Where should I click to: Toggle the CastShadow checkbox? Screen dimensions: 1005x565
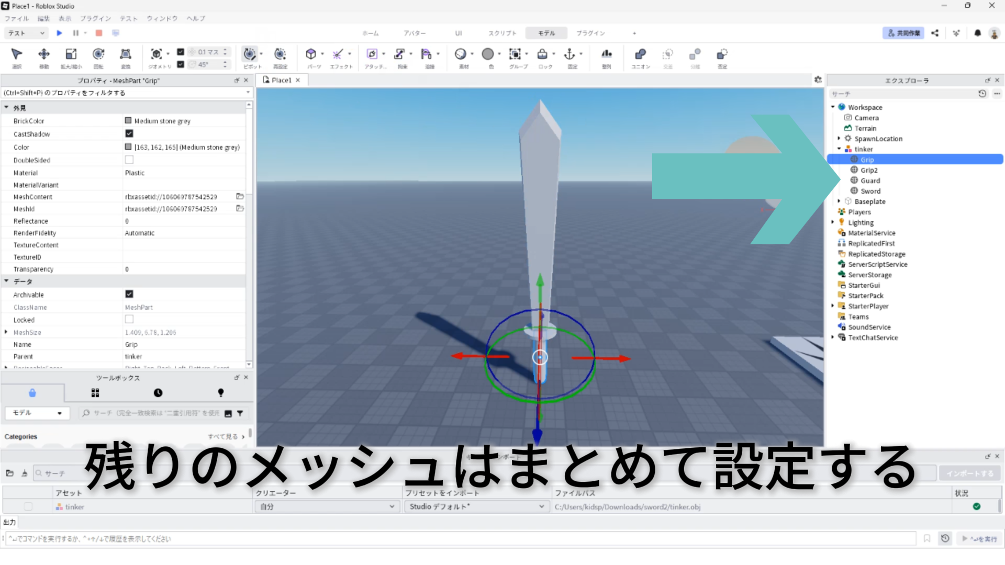[129, 134]
